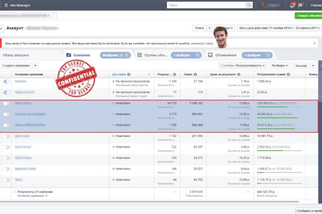Click the search magnifier icon
322x214 pixels.
click(248, 5)
